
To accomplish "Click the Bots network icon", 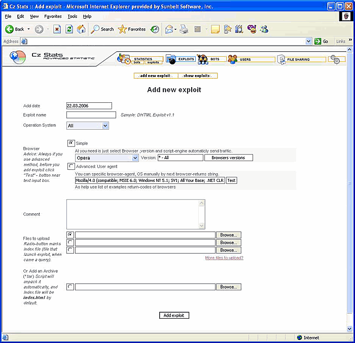I will [202, 59].
